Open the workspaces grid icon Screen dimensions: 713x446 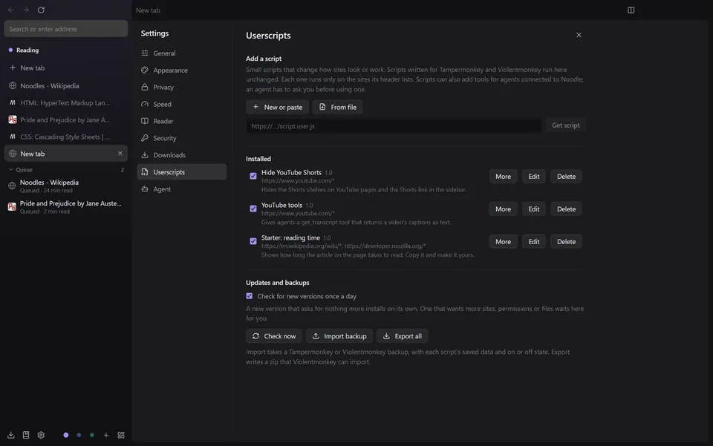click(121, 435)
